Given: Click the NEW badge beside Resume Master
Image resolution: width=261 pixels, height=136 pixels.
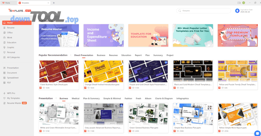Looking at the screenshot, I should point(24,103).
